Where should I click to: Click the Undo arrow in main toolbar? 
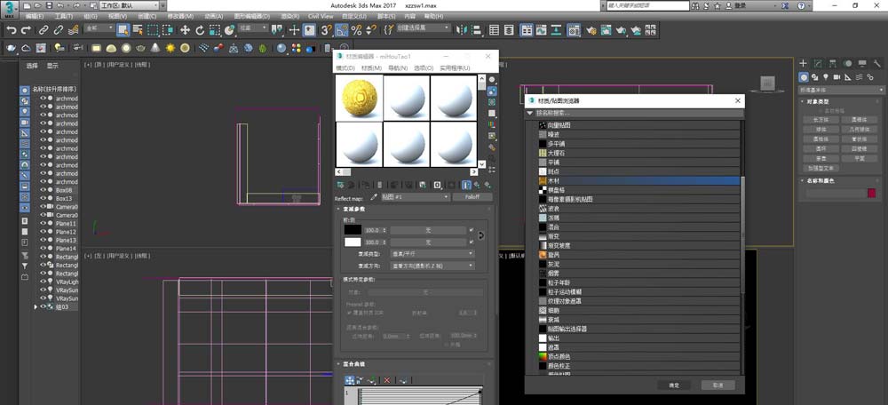[x=12, y=30]
